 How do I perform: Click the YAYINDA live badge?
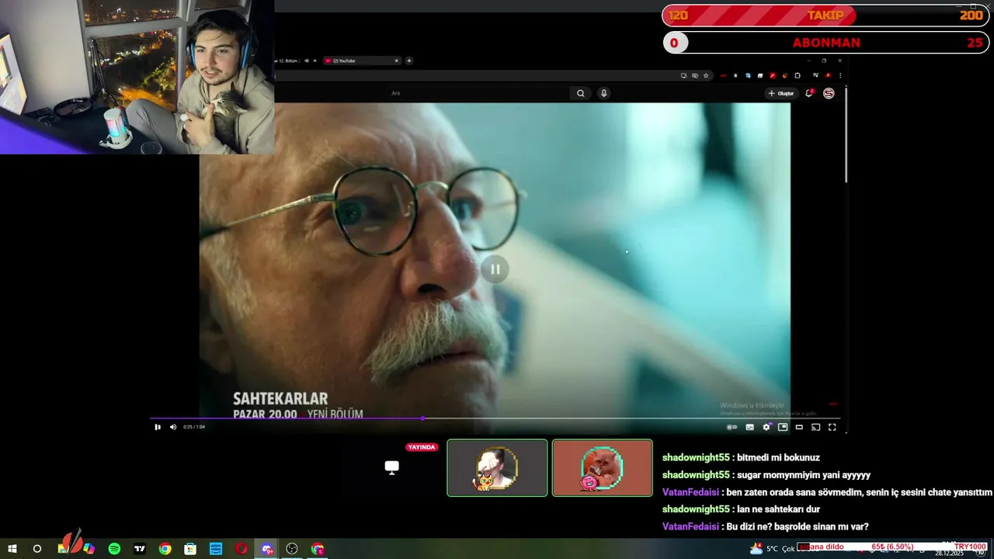click(x=422, y=447)
